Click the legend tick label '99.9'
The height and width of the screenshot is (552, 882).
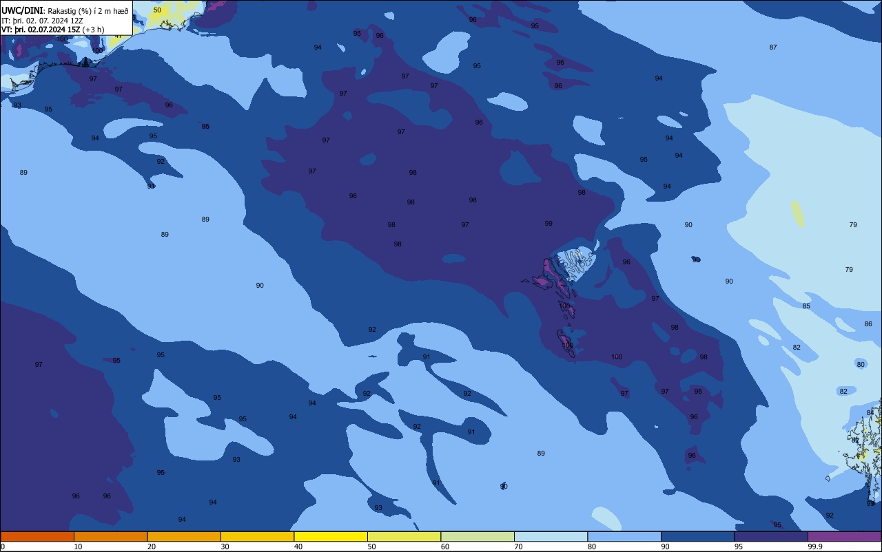[x=814, y=546]
